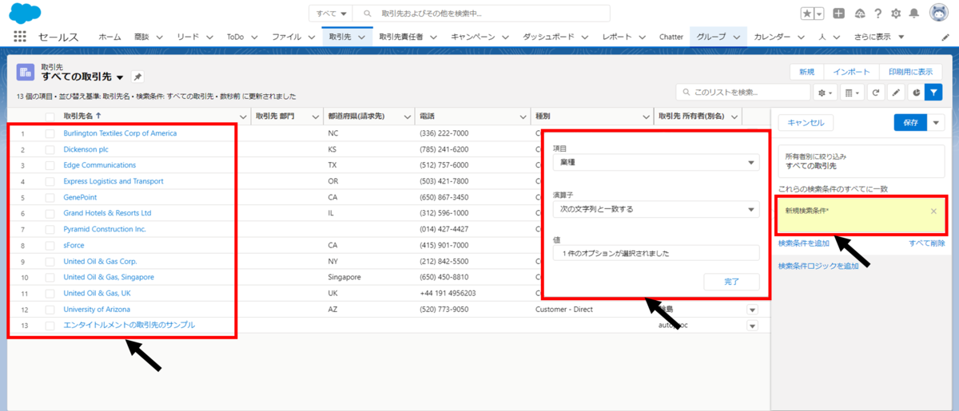Open the setup gear icon
959x411 pixels.
point(896,14)
